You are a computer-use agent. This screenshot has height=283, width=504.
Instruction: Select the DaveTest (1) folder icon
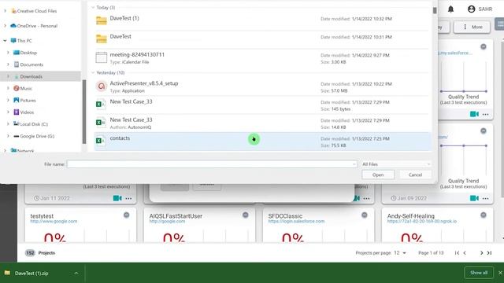(102, 21)
